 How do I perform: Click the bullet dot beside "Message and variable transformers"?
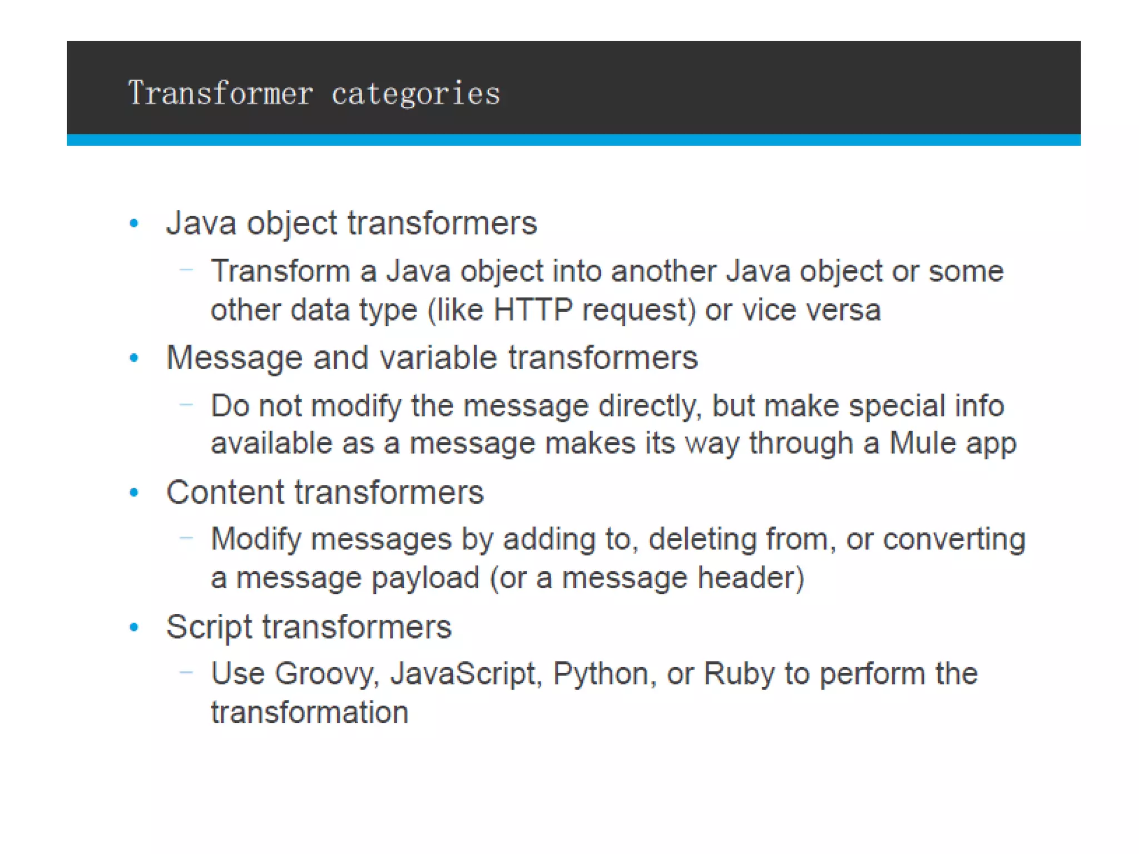point(134,358)
